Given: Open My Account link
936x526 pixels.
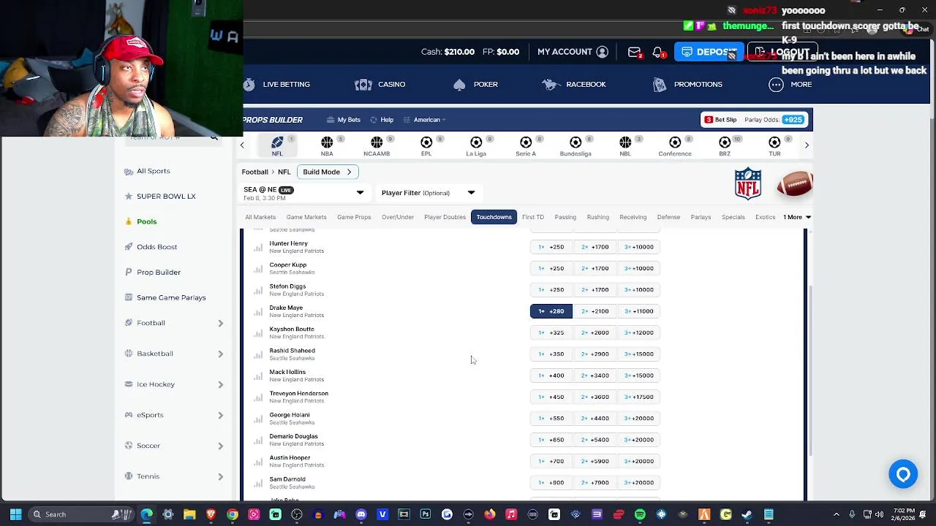Looking at the screenshot, I should 573,52.
